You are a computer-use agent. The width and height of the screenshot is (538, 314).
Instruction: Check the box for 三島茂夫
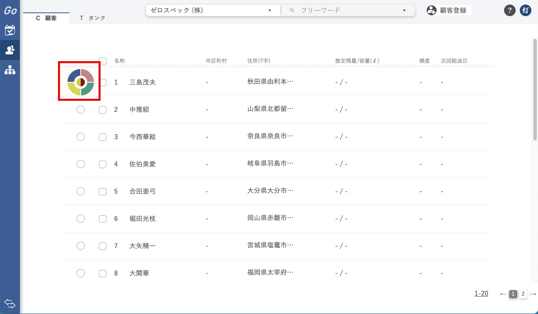[x=103, y=82]
